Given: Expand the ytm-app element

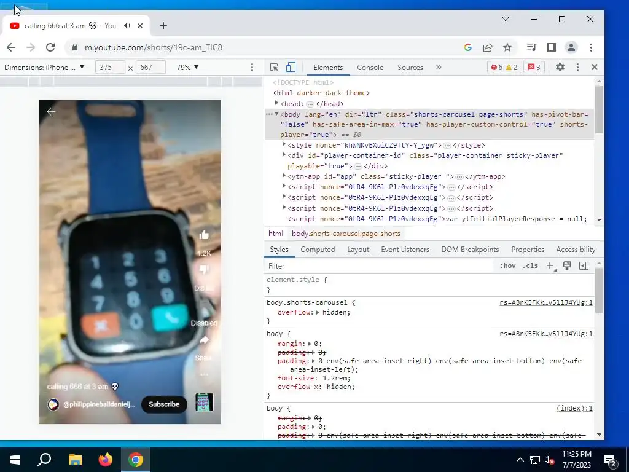Looking at the screenshot, I should (x=284, y=176).
